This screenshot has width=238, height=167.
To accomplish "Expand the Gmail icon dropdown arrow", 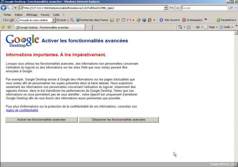I will [x=133, y=20].
